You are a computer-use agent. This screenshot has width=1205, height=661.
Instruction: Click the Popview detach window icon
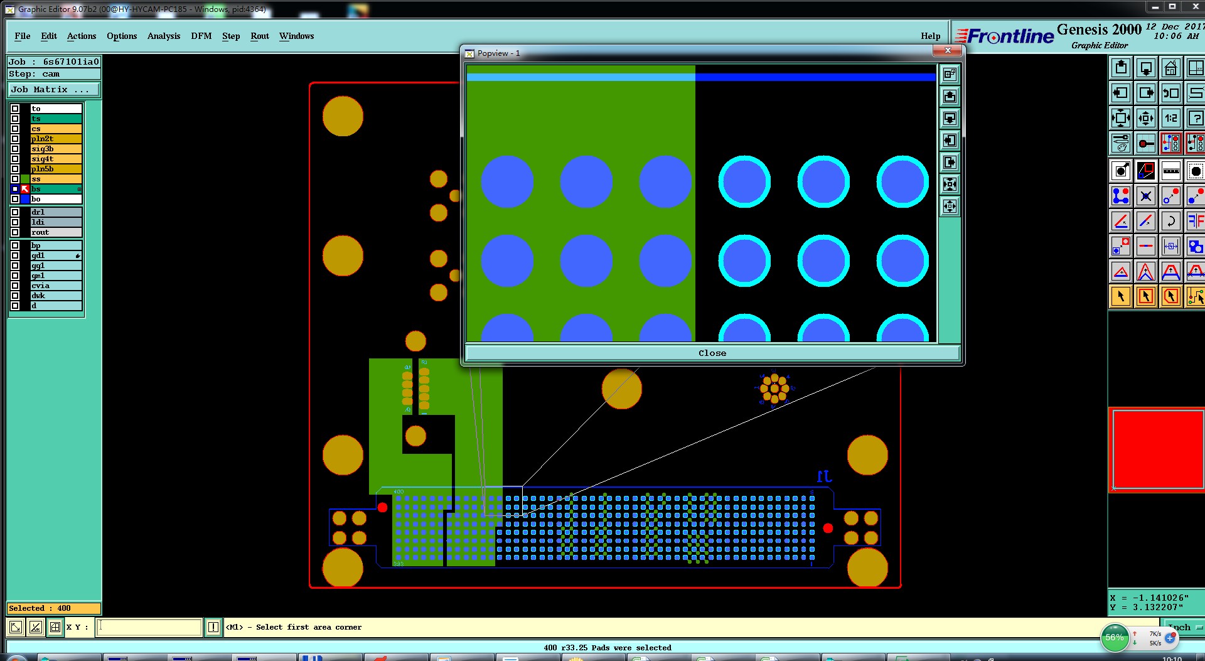950,74
